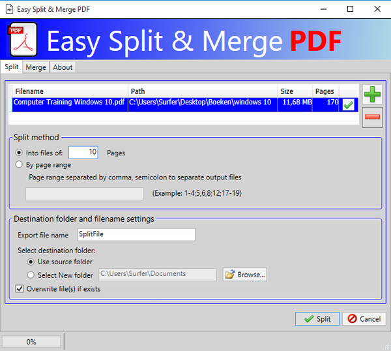Click the pages-per-file number field
This screenshot has width=391, height=351.
(83, 152)
